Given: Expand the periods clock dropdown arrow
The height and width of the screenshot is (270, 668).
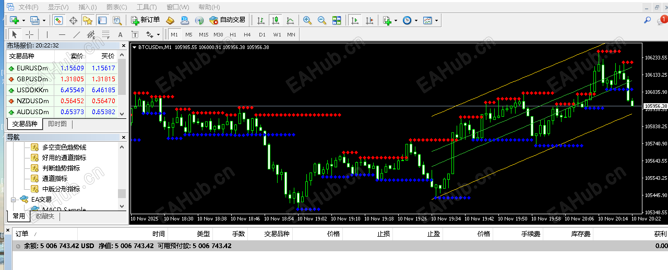Looking at the screenshot, I should point(416,20).
